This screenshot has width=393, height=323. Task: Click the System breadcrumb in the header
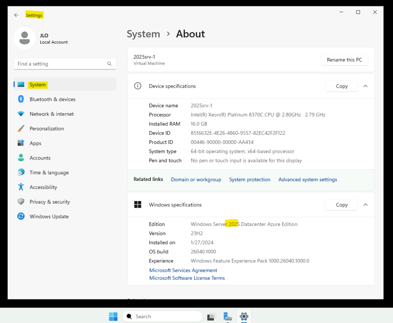coord(144,34)
